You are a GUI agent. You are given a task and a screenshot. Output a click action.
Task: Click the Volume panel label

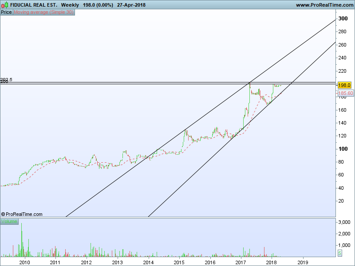click(9, 221)
